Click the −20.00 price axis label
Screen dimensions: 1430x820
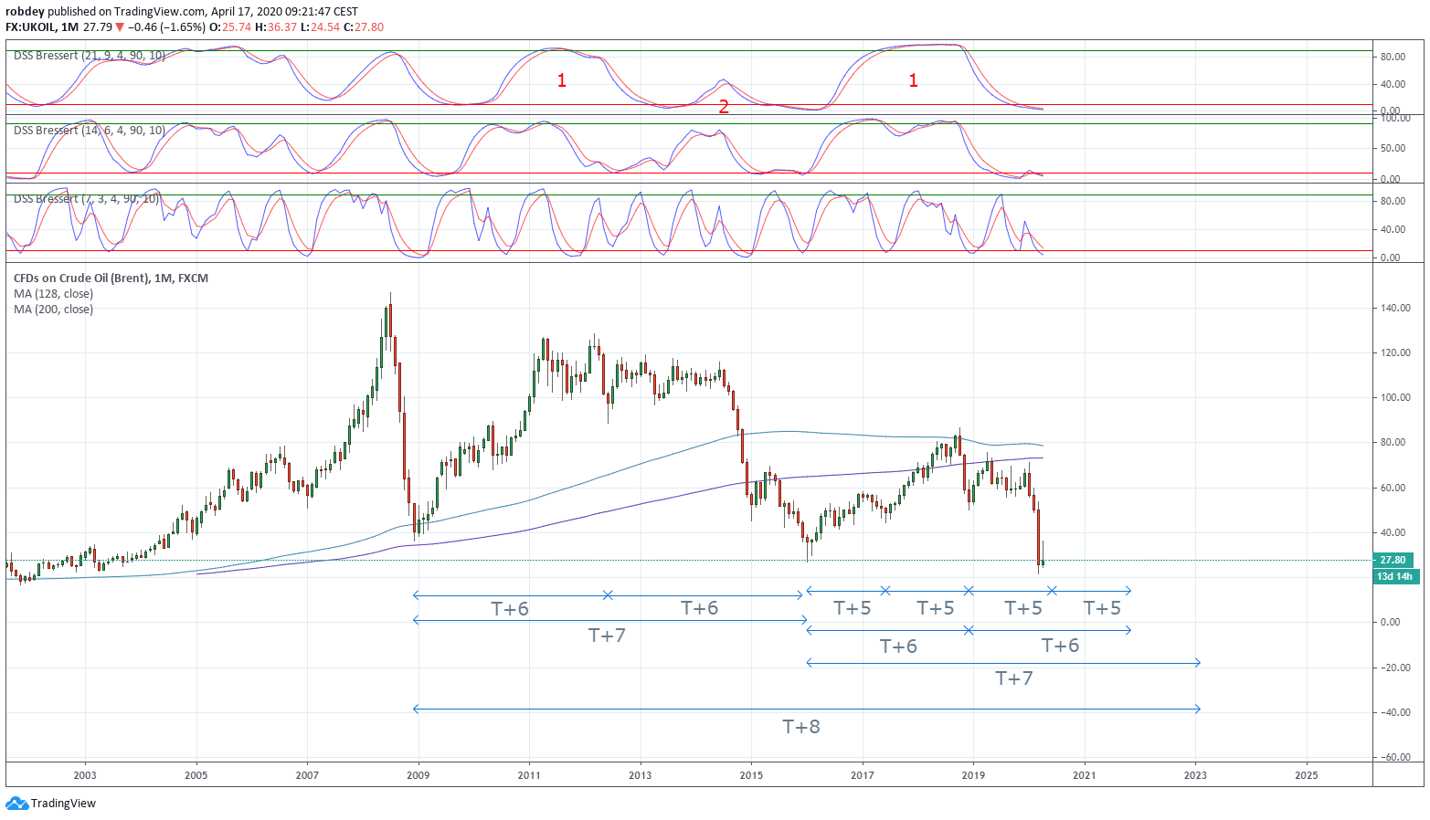[x=1393, y=668]
